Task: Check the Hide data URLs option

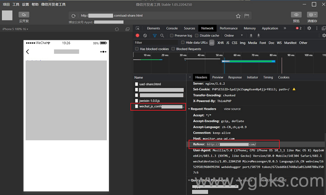Action: click(183, 43)
